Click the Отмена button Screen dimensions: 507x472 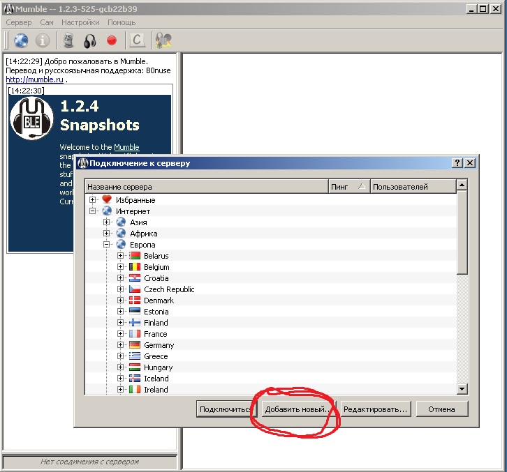pos(441,409)
